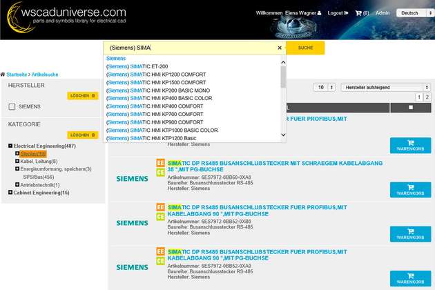Open the Deutsch language dropdown

pos(416,13)
